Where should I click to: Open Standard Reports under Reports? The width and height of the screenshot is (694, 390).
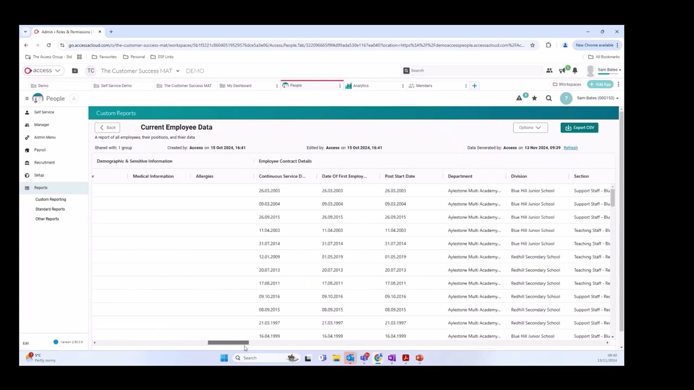coord(50,209)
